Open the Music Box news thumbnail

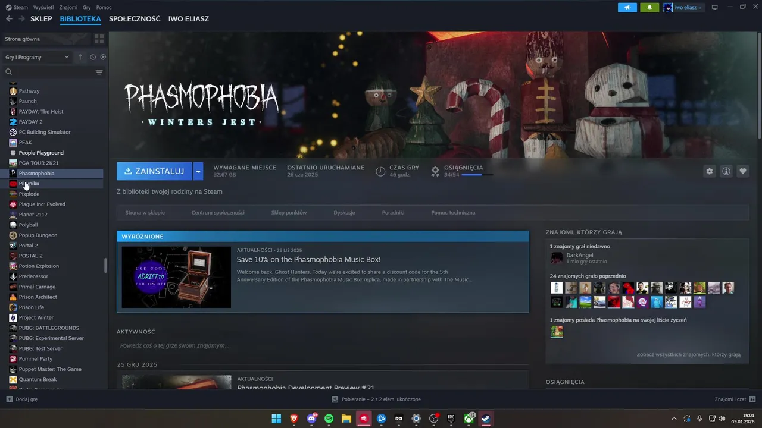(176, 277)
